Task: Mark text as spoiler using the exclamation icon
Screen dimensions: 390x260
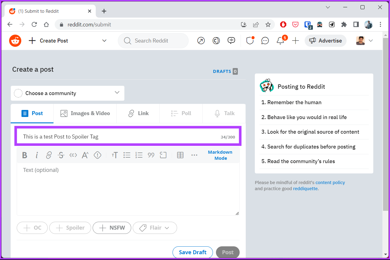Action: pyautogui.click(x=97, y=155)
